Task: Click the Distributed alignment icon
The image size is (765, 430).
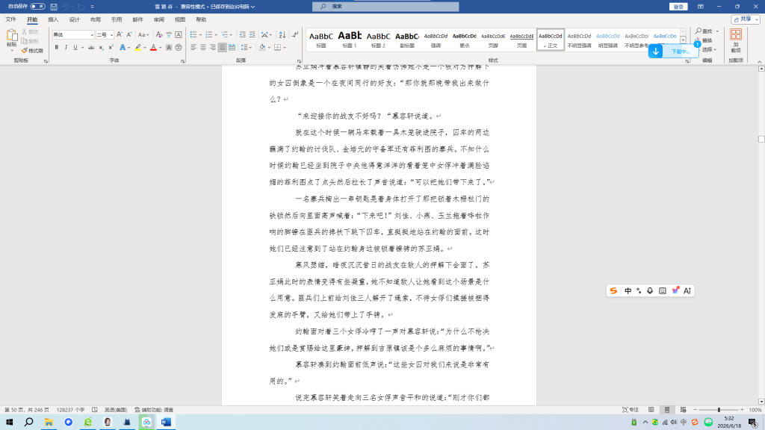Action: tap(232, 47)
